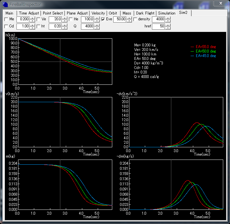This screenshot has height=224, width=230.
Task: Go to the Dark Flight tab
Action: 145,13
